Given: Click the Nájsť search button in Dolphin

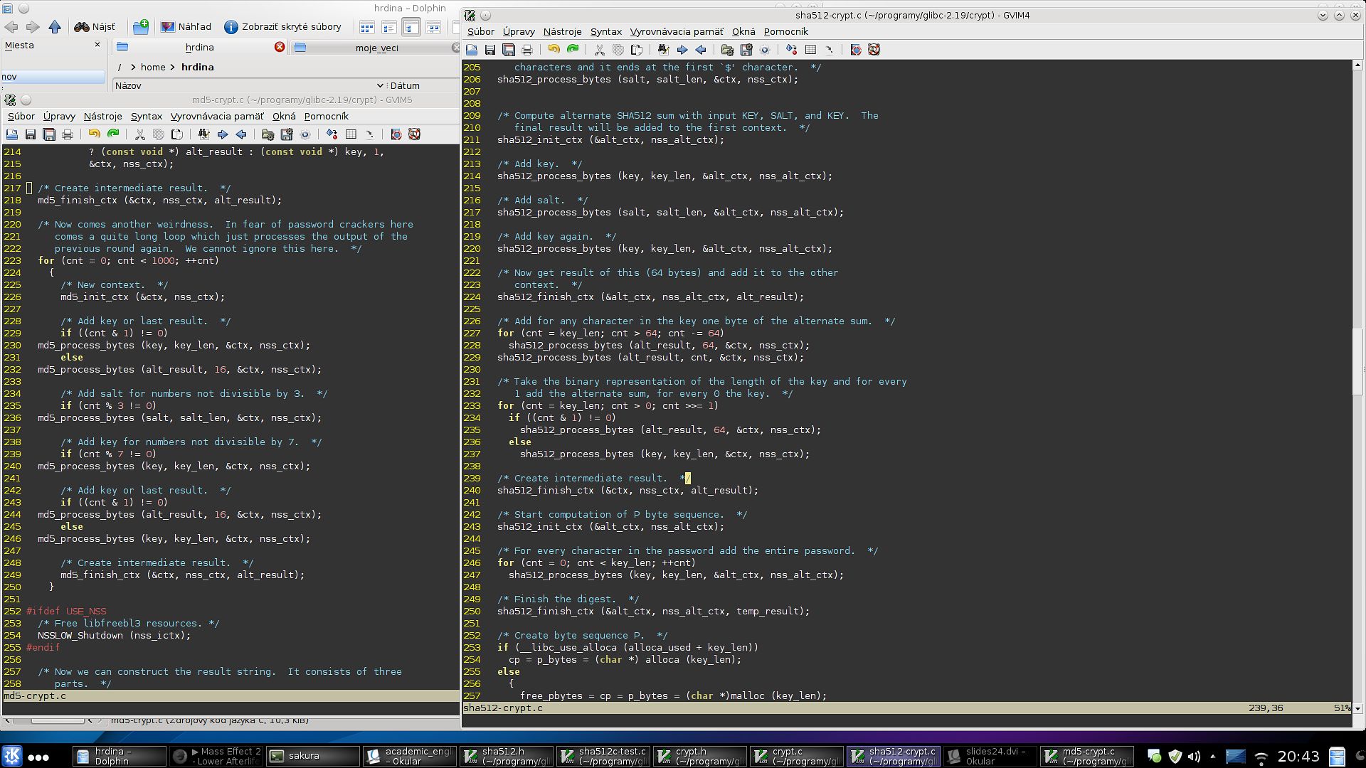Looking at the screenshot, I should pos(95,27).
